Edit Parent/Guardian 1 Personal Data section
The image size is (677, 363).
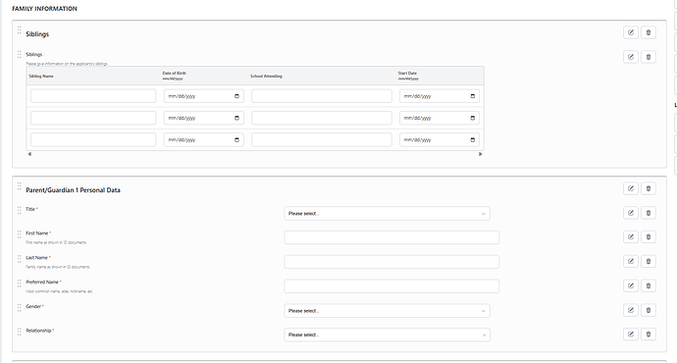tap(630, 188)
